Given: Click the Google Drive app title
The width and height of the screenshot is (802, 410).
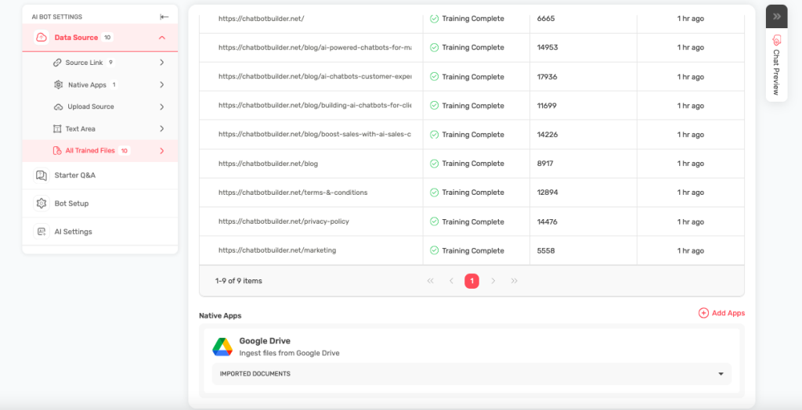Looking at the screenshot, I should pos(265,341).
